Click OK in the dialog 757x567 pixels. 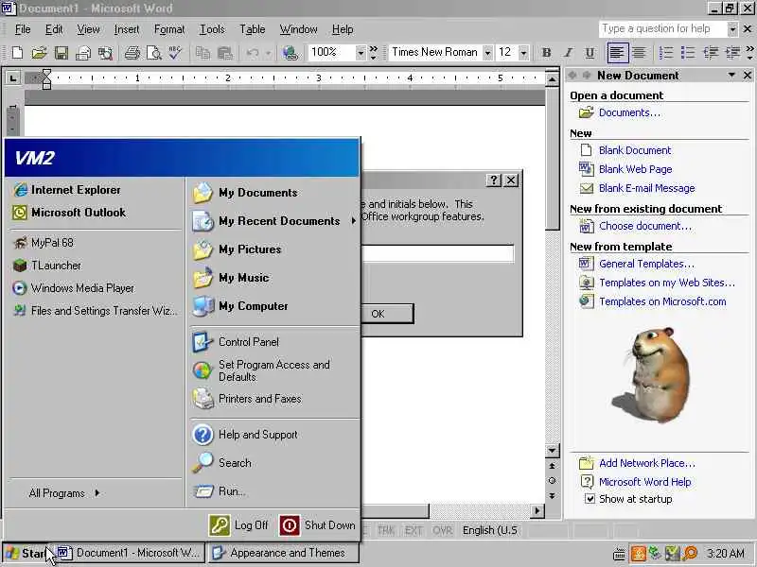pyautogui.click(x=388, y=314)
